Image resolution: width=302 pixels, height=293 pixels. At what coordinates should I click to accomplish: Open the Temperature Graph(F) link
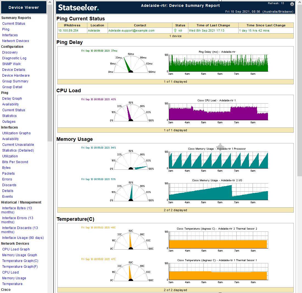click(20, 267)
